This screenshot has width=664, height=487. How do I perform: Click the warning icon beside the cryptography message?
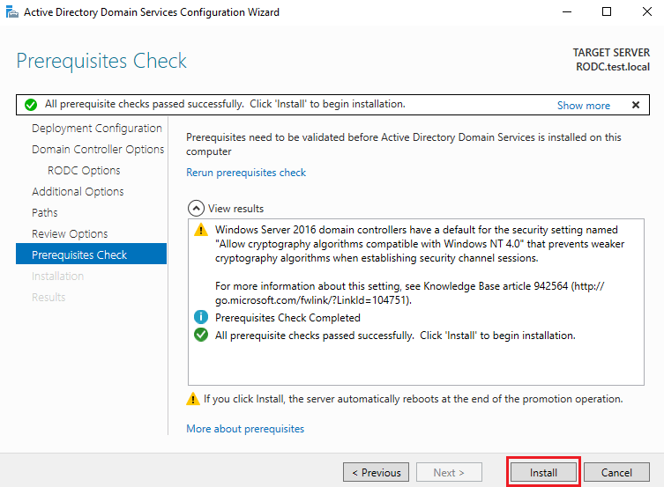tap(201, 230)
